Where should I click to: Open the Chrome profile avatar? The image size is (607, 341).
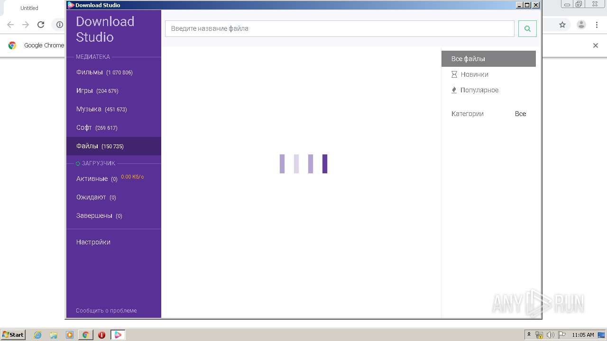click(x=581, y=25)
